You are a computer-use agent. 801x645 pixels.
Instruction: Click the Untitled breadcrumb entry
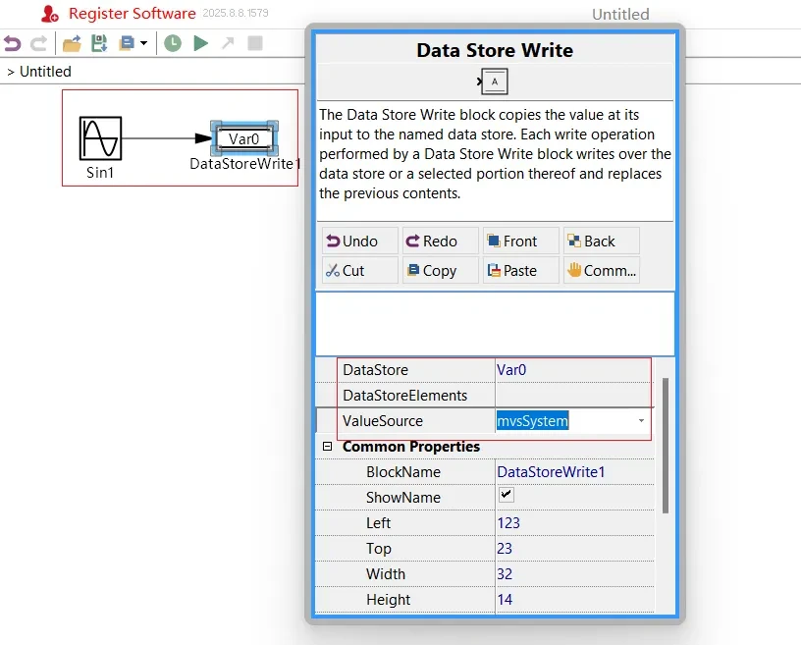point(45,71)
